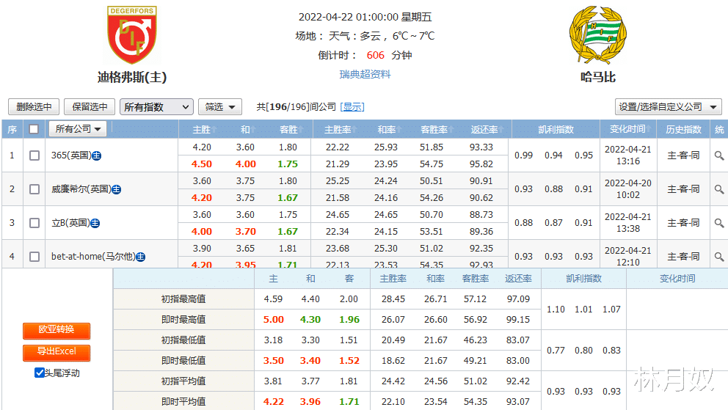Image resolution: width=728 pixels, height=410 pixels.
Task: Uncheck the 头尾浮动 checkbox
Action: [x=40, y=373]
